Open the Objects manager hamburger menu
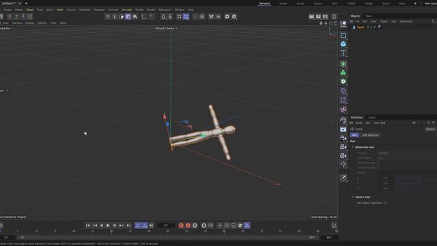Image resolution: width=437 pixels, height=246 pixels. pyautogui.click(x=352, y=21)
